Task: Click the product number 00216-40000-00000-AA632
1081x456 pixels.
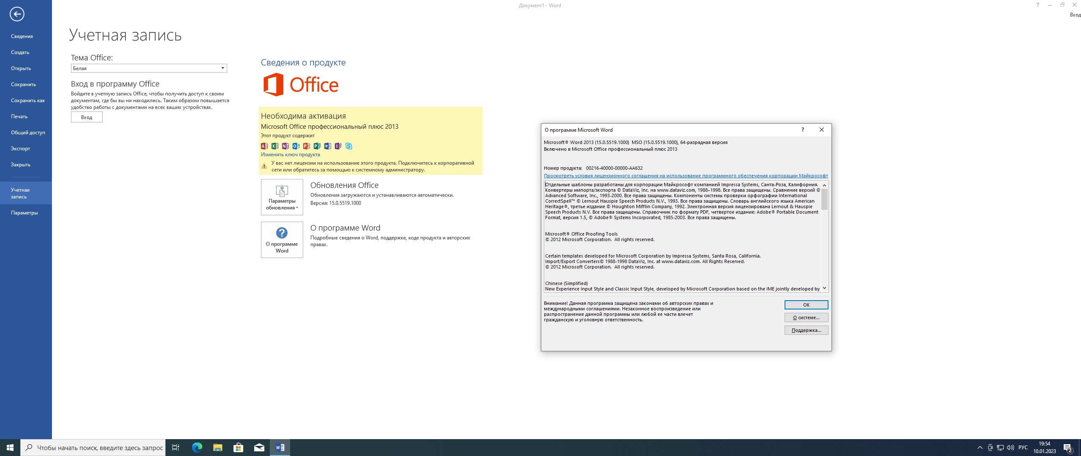Action: 614,168
